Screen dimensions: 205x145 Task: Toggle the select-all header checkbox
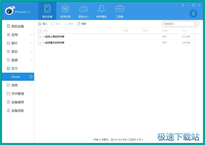[x=40, y=31]
